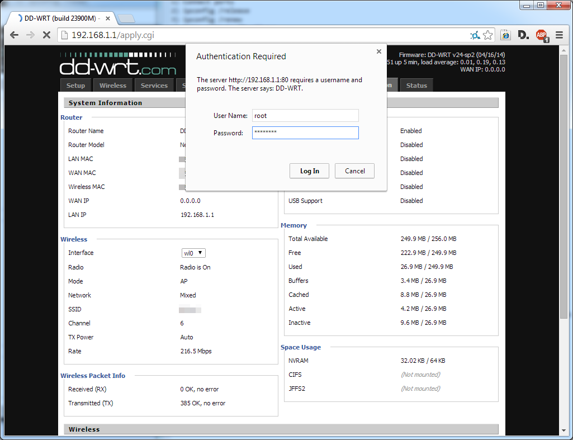Stop page loading with the X icon

[46, 35]
